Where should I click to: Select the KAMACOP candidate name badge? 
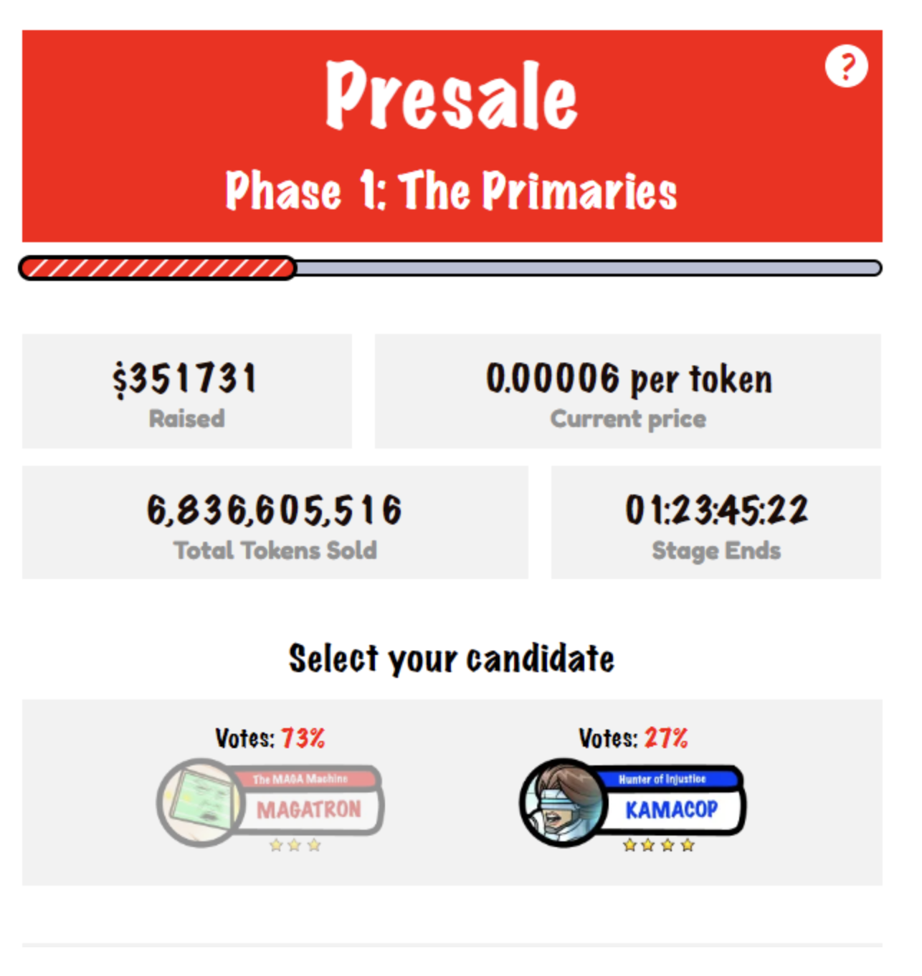(671, 810)
